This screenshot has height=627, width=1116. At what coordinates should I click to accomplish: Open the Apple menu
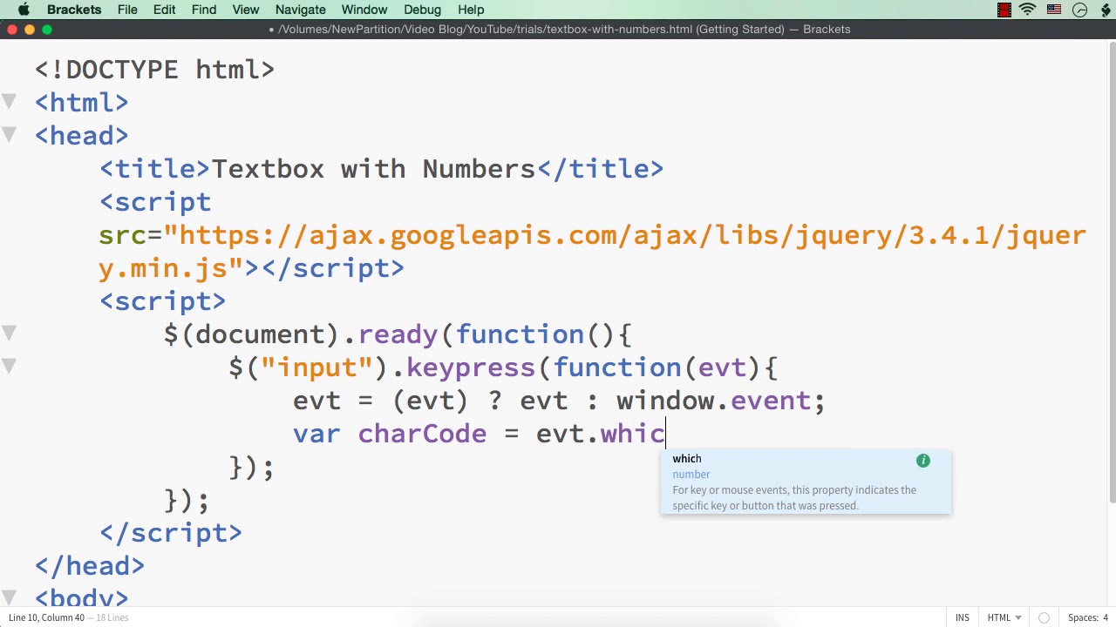pos(24,10)
